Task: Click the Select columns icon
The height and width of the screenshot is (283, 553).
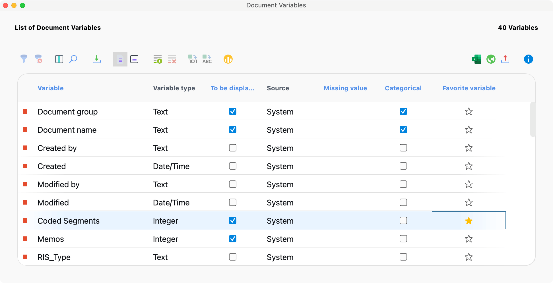Action: coord(59,59)
